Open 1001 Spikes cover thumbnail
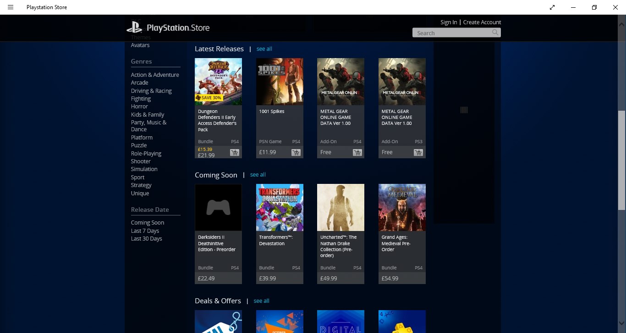The height and width of the screenshot is (333, 626). click(x=280, y=81)
